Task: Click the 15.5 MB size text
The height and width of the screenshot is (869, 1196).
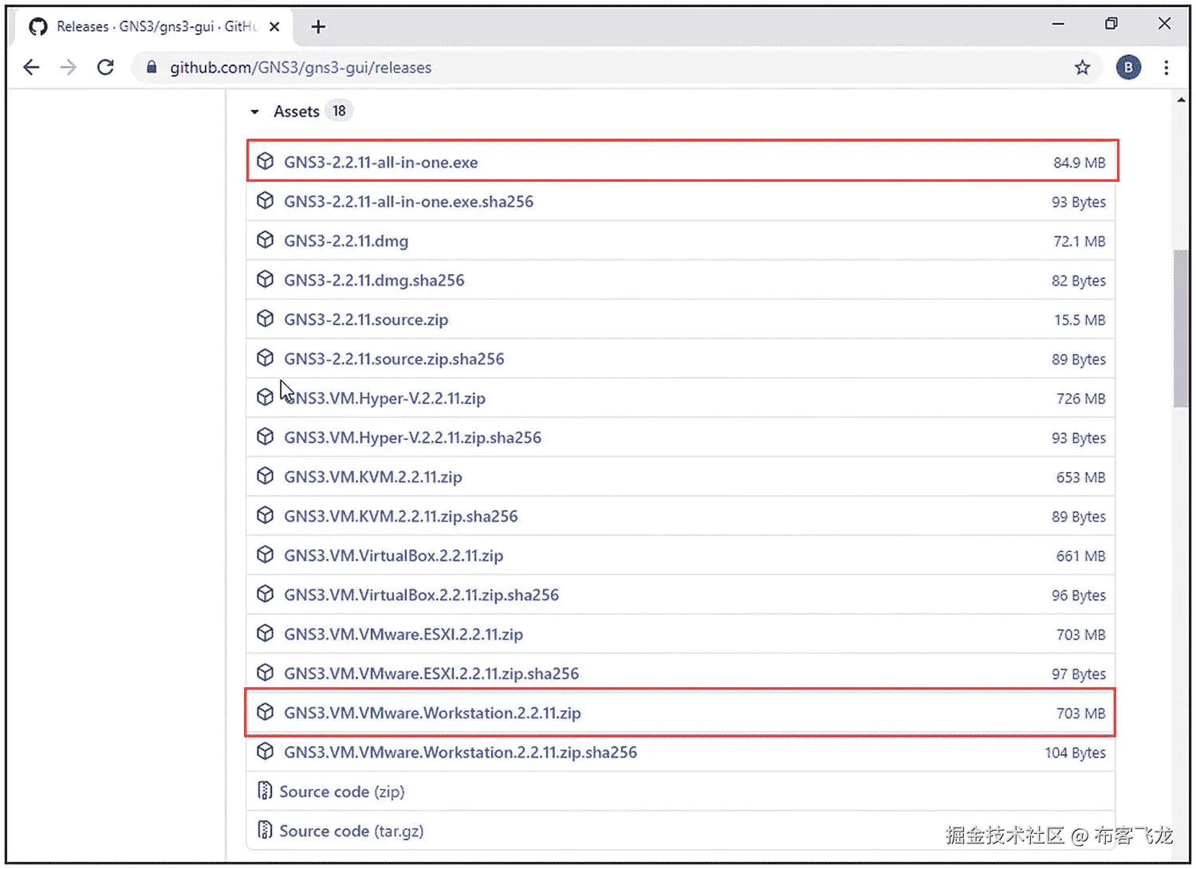Action: pyautogui.click(x=1079, y=320)
